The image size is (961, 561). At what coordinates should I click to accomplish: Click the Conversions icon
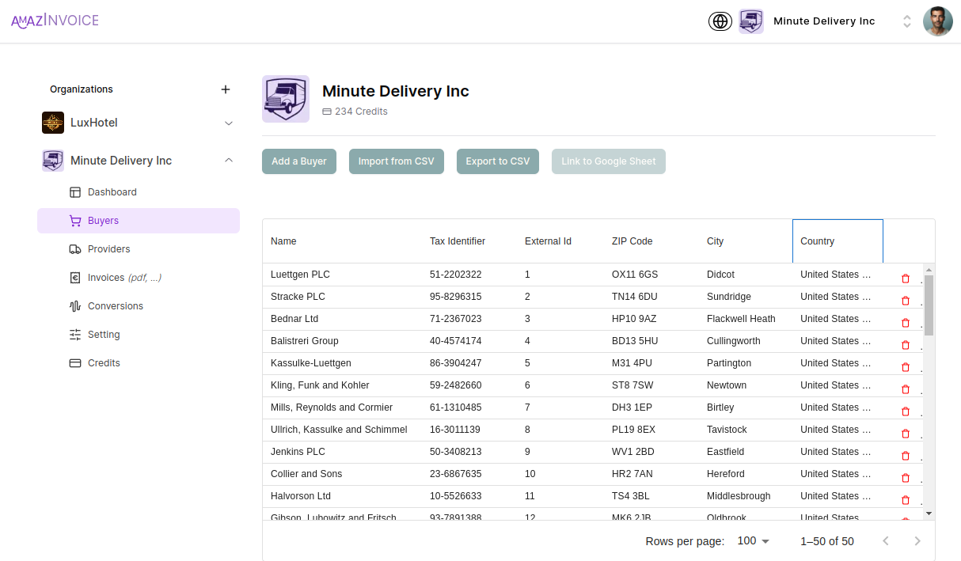pos(74,305)
